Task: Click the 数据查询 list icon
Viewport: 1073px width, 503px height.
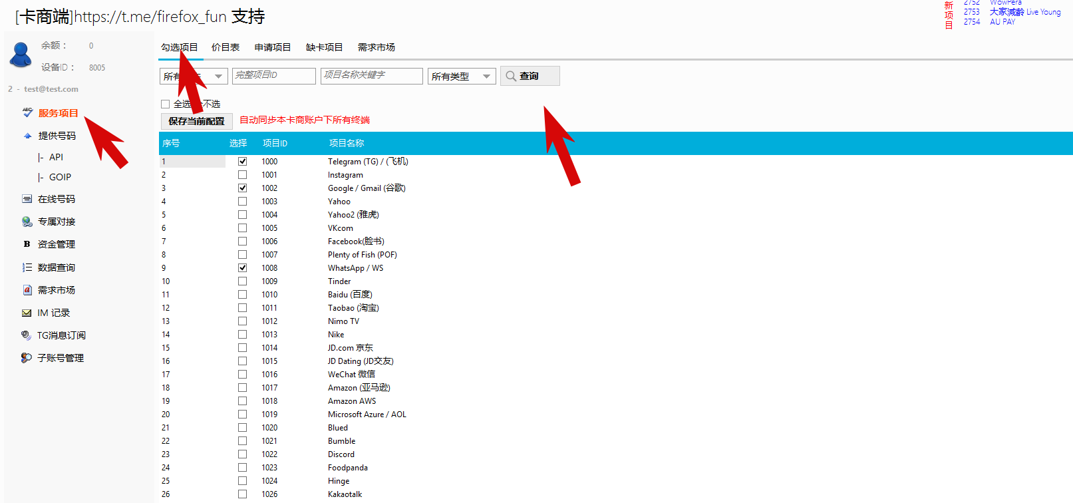Action: (x=27, y=267)
